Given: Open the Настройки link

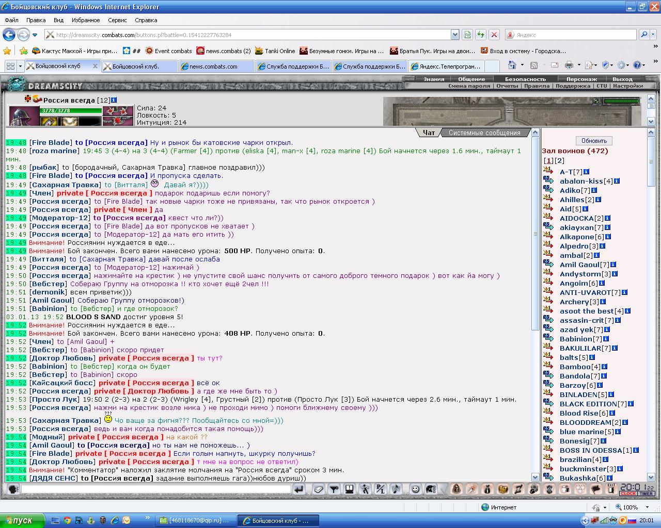Looking at the screenshot, I should click(628, 86).
